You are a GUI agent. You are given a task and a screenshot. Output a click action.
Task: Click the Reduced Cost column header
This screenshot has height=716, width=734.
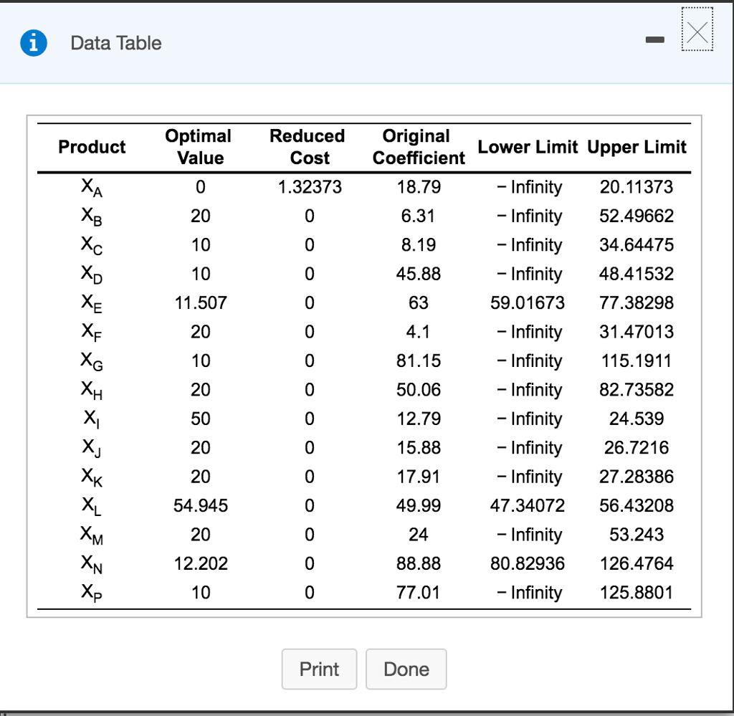tap(308, 147)
